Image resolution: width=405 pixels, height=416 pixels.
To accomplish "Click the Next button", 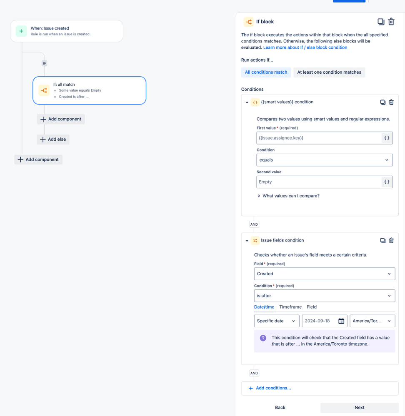I will coord(359,407).
